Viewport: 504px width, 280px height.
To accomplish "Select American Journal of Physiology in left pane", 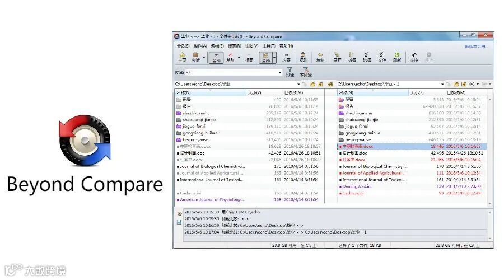I will click(212, 199).
